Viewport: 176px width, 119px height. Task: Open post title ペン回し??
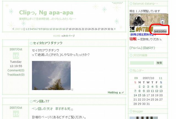[x=41, y=101]
